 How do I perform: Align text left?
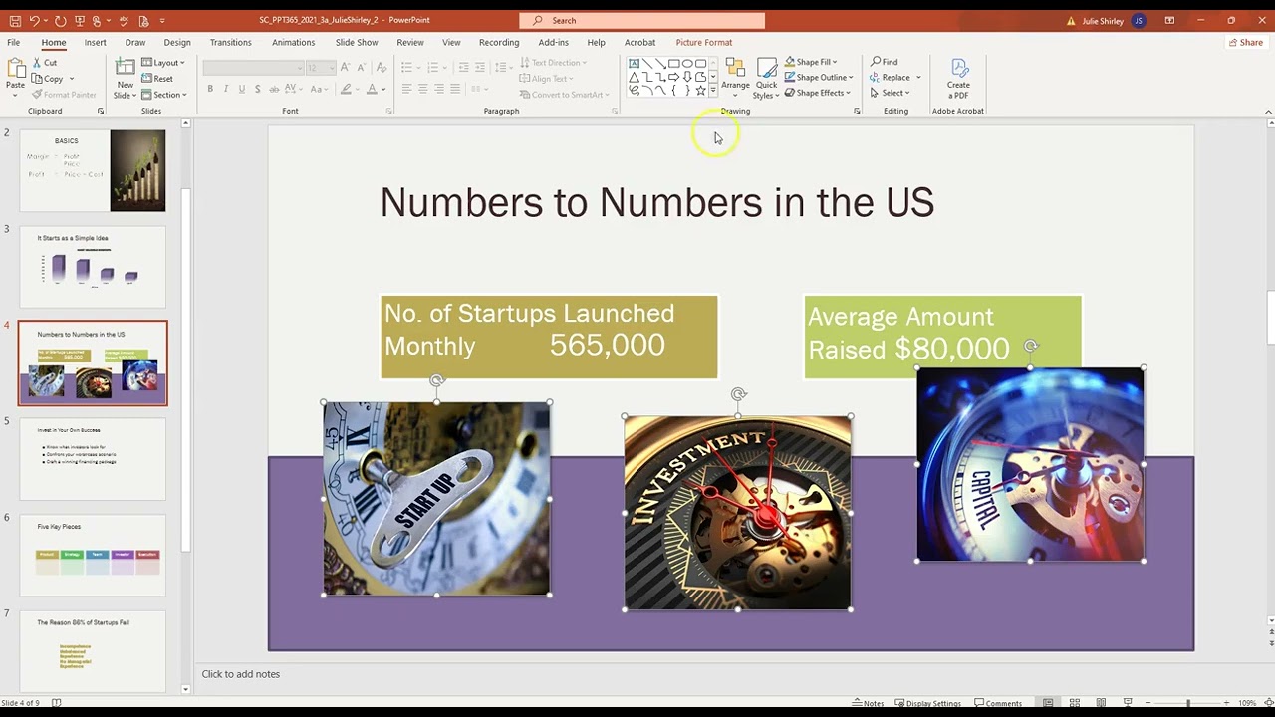pyautogui.click(x=406, y=89)
